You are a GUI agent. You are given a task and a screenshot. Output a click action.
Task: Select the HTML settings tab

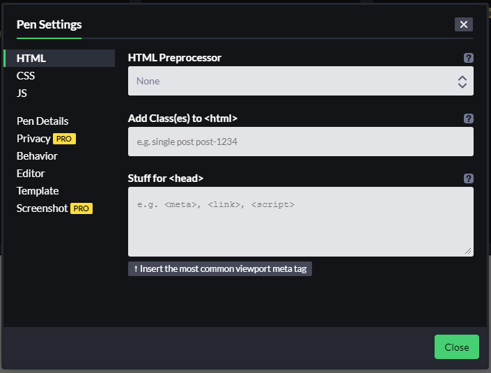pos(59,59)
